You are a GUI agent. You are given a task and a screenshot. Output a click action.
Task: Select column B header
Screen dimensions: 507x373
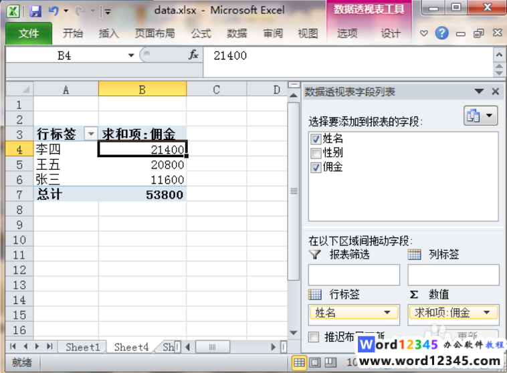(142, 89)
